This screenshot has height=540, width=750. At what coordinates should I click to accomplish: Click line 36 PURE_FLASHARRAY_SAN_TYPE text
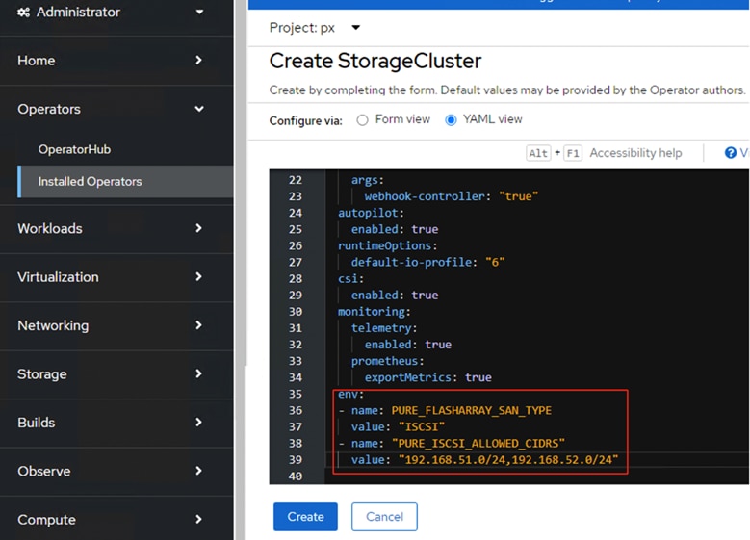coord(471,410)
